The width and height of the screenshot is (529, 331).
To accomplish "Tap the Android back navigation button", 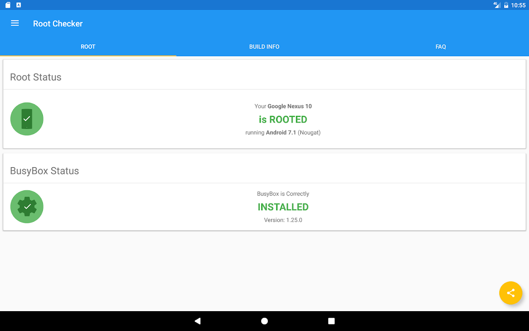I will point(198,321).
